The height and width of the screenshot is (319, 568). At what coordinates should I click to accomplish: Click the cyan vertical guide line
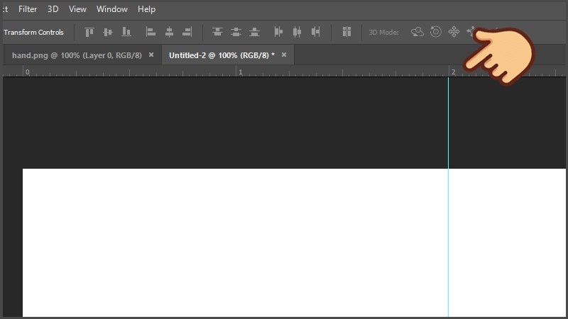point(448,213)
